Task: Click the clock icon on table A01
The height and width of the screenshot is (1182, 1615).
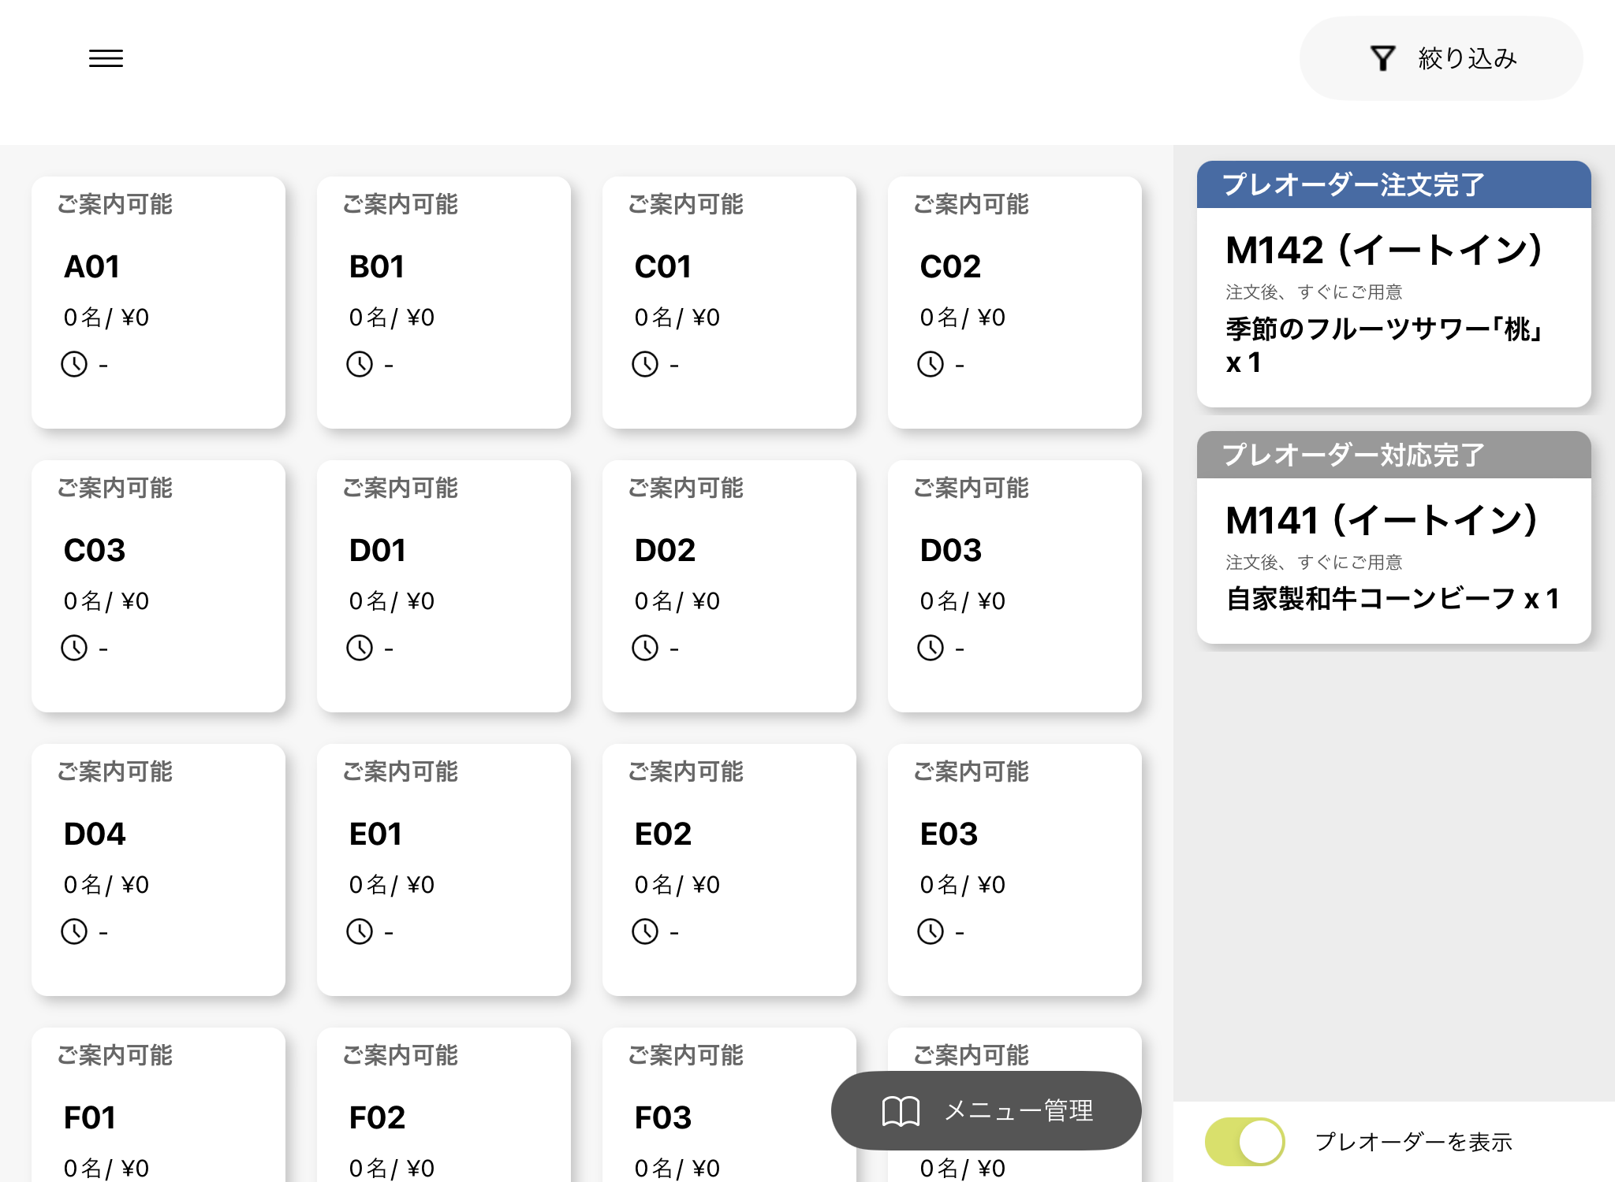Action: 74,364
